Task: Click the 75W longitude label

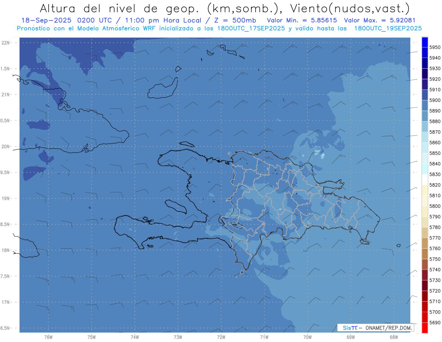Action: [92, 337]
